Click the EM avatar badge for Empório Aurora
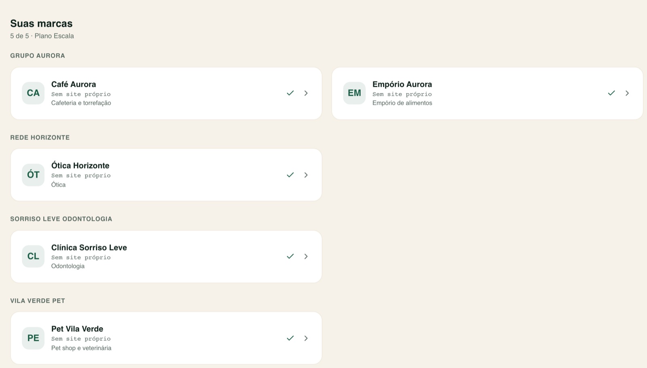647x368 pixels. (354, 93)
